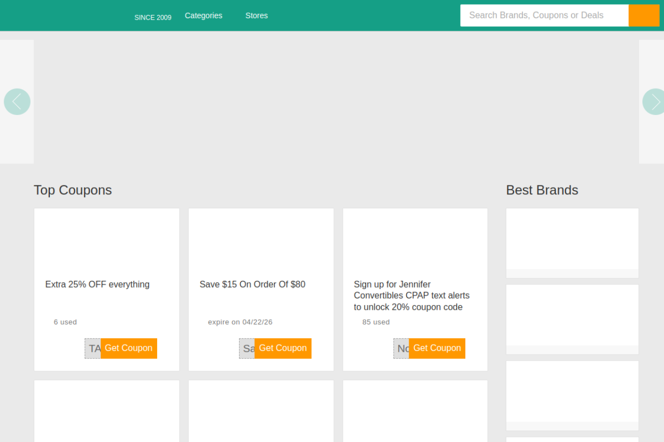Open the Extra 25% OFF everything title
Viewport: 664px width, 442px height.
[x=97, y=284]
